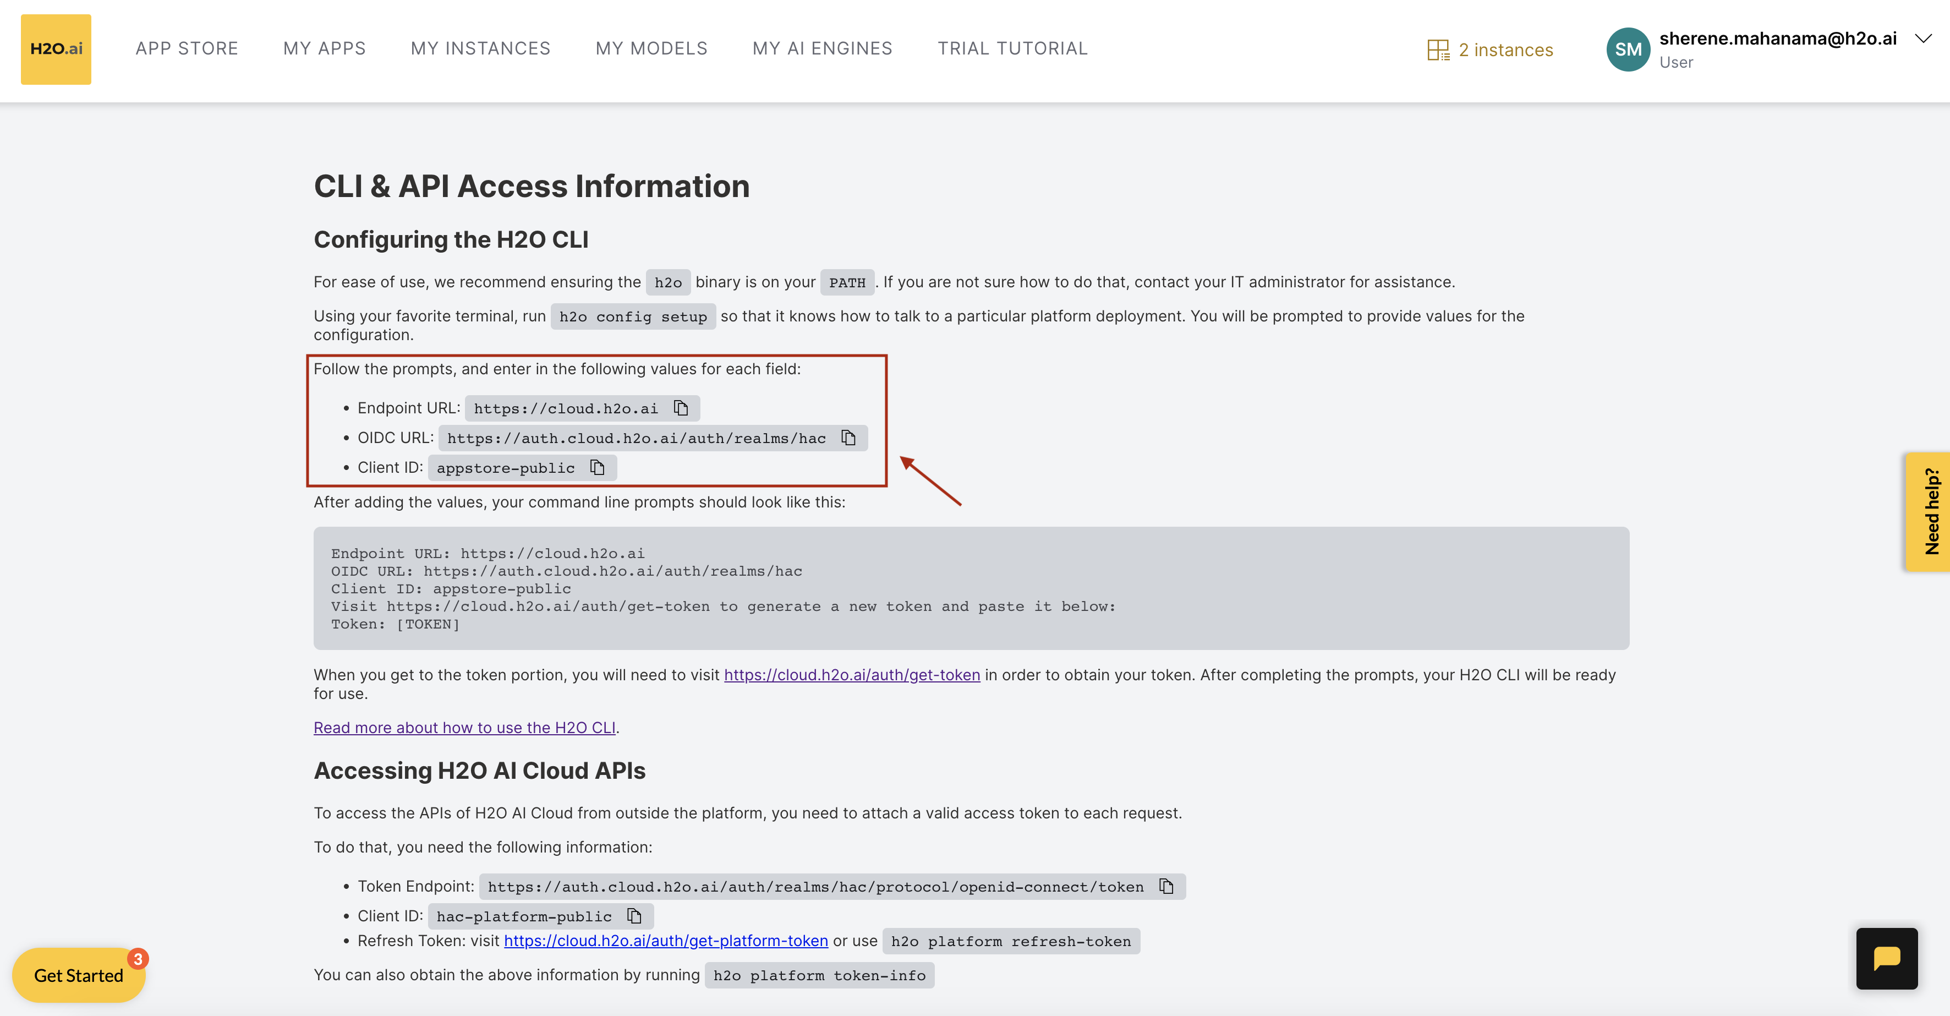Click the https://cloud.h2o.ai endpoint URL value
The width and height of the screenshot is (1950, 1016).
(566, 409)
